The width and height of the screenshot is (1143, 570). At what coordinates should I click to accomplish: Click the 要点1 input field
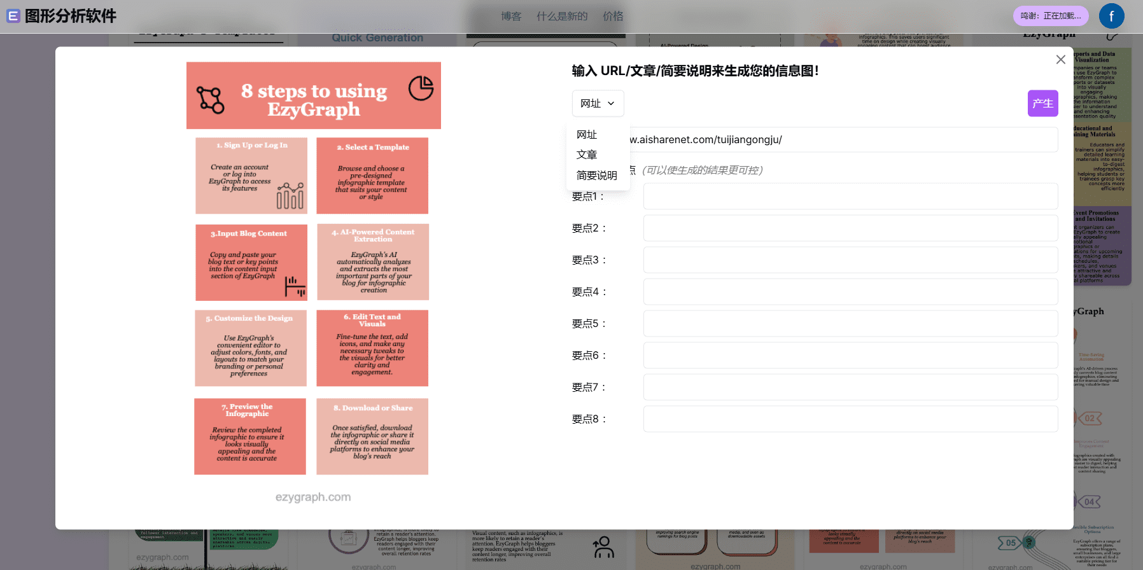(x=850, y=196)
